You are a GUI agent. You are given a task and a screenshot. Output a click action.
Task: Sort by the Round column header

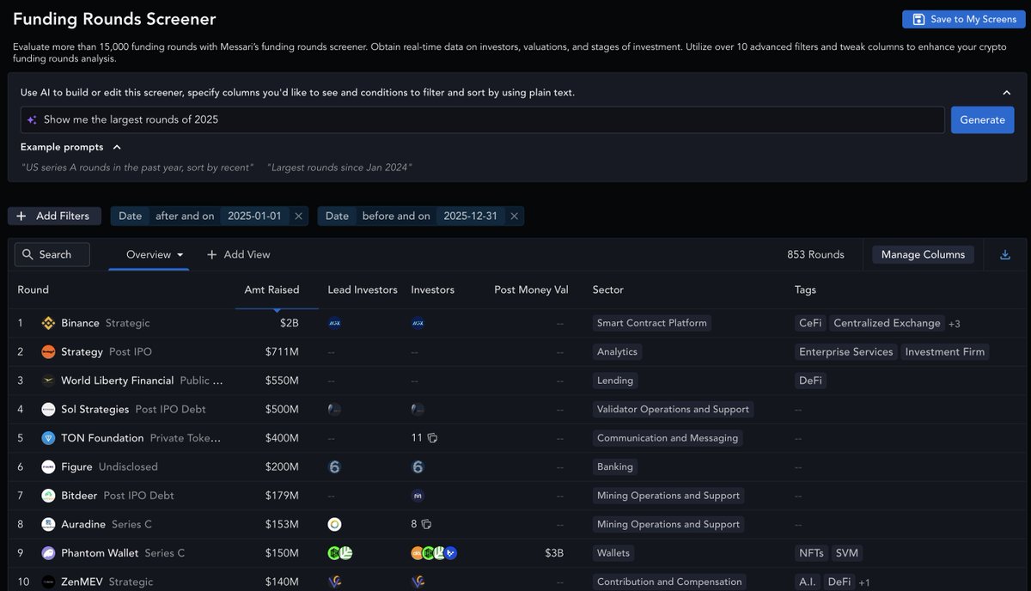[34, 290]
